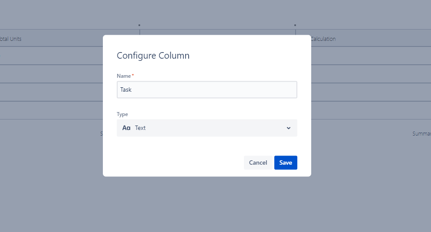431x232 pixels.
Task: Click the dot handle above the left column divider
Action: (x=139, y=25)
